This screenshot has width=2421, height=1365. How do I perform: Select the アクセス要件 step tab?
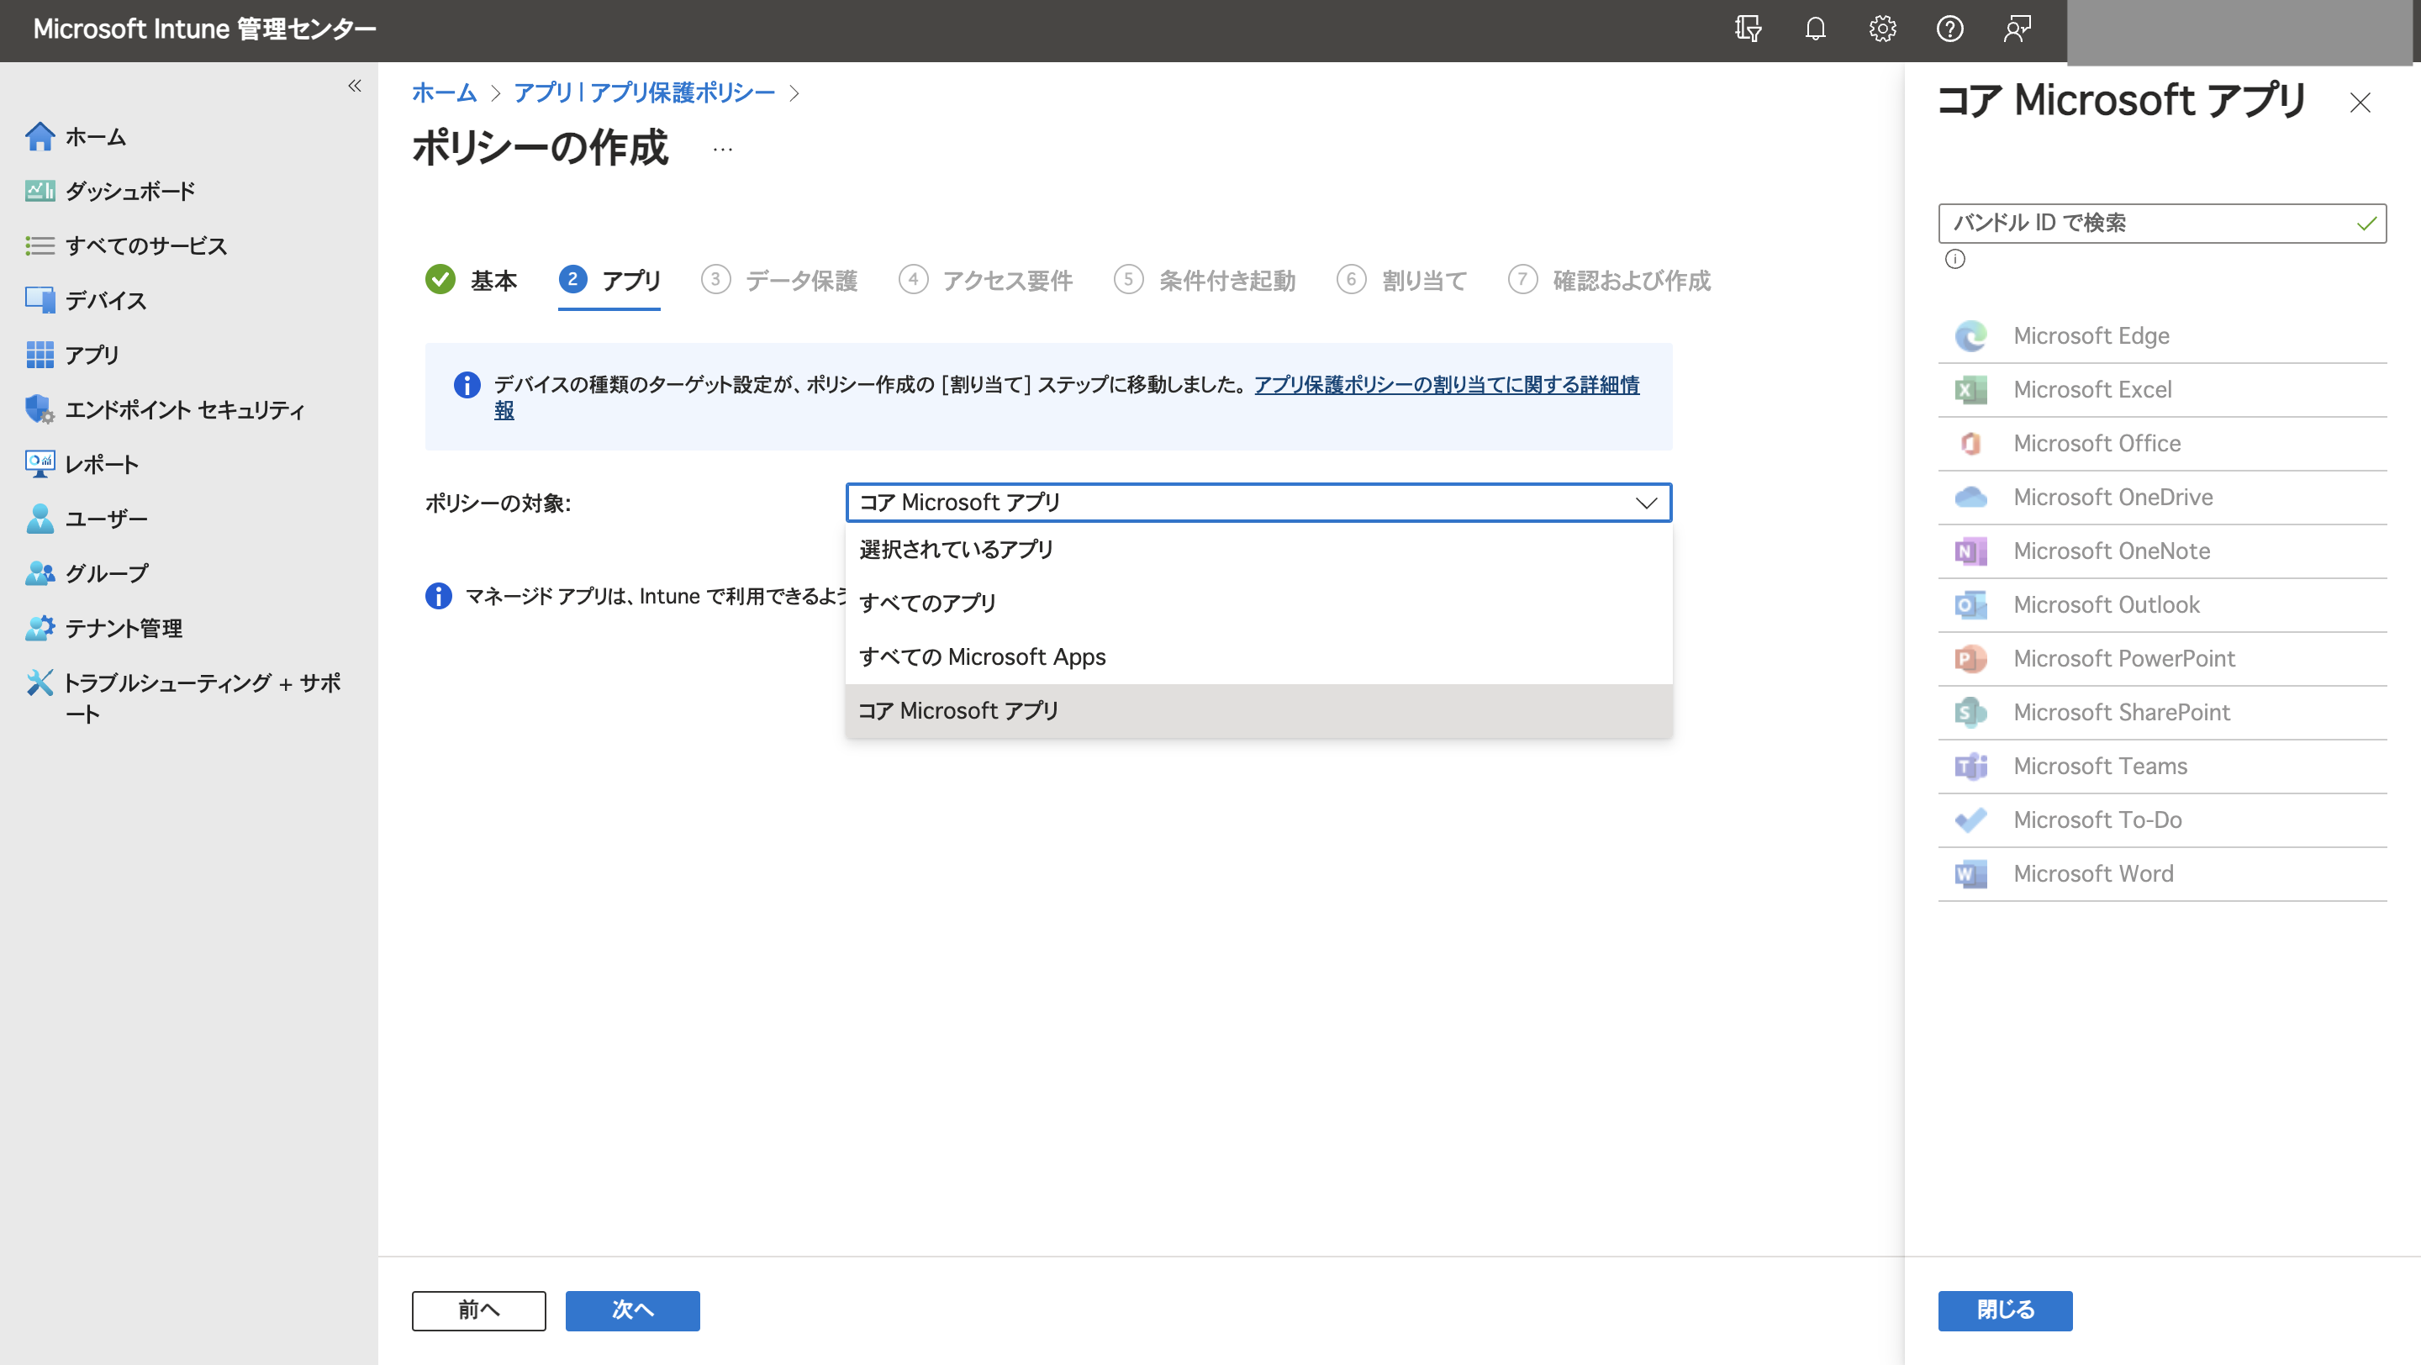[x=986, y=280]
